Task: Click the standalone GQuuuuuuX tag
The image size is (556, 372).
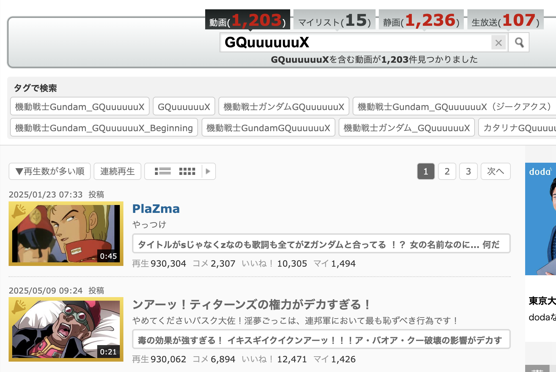Action: pos(184,106)
